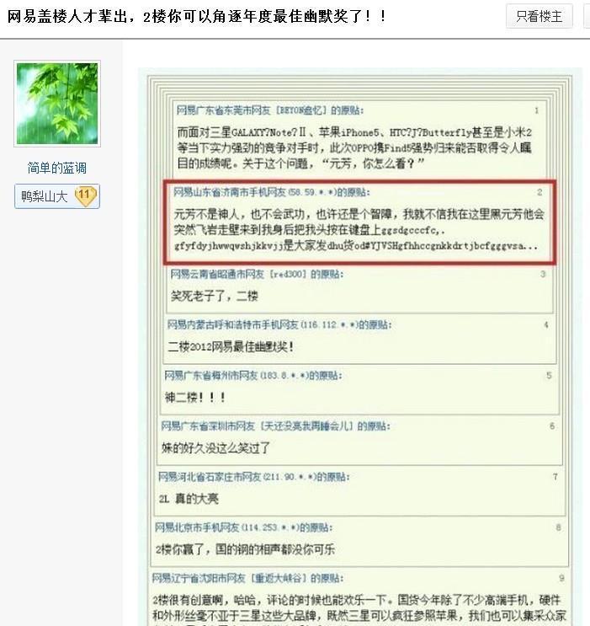This screenshot has height=626, width=590.
Task: Click the level 11 diamond icon
Action: tap(86, 195)
